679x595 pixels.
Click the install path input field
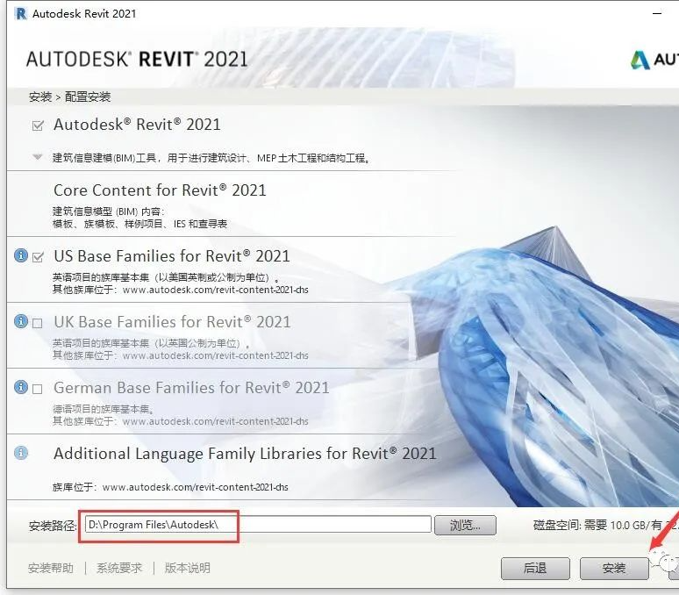[258, 525]
